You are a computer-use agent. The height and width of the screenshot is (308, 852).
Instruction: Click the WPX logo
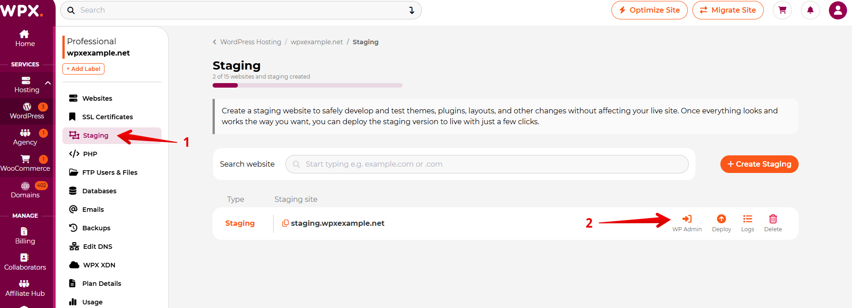(x=22, y=10)
